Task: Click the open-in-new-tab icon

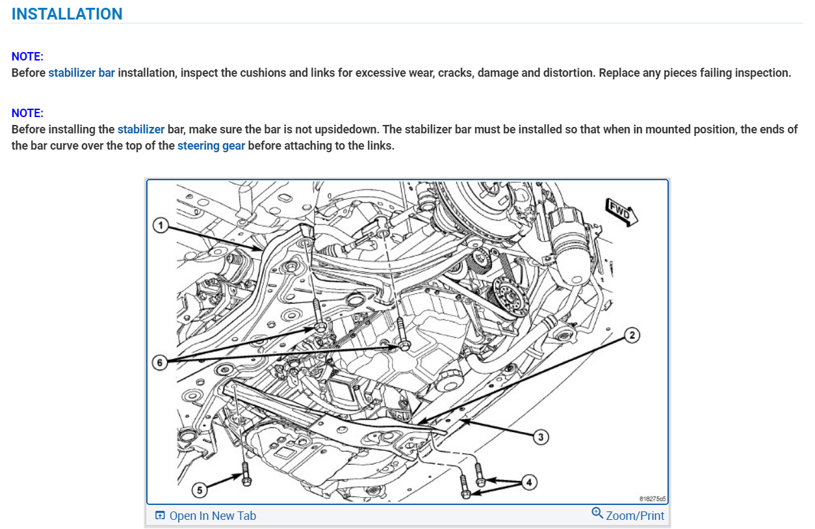Action: click(x=161, y=516)
